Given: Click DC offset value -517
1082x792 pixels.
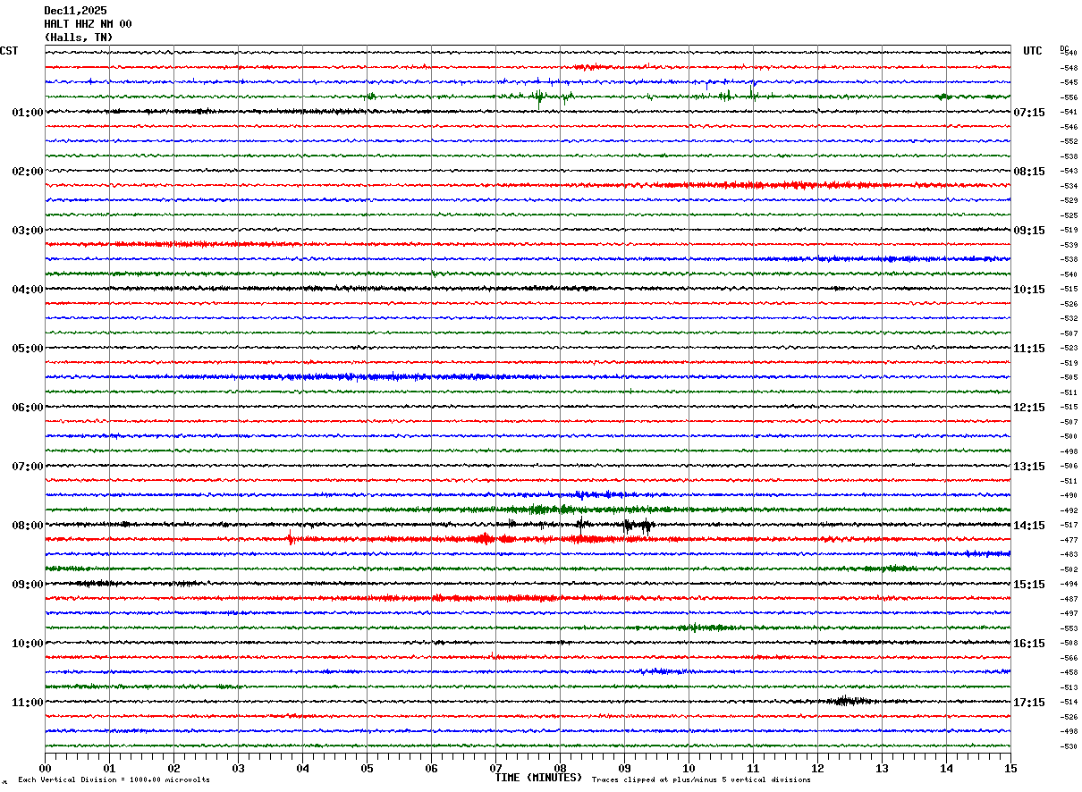Looking at the screenshot, I should coord(1069,526).
